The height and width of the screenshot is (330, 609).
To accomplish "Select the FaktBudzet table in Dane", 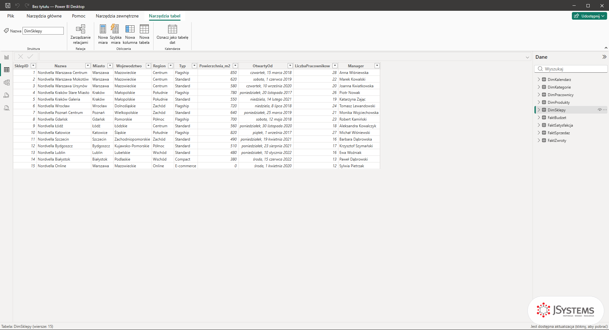I will (557, 117).
